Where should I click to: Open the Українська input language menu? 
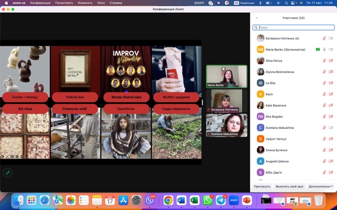(244, 3)
